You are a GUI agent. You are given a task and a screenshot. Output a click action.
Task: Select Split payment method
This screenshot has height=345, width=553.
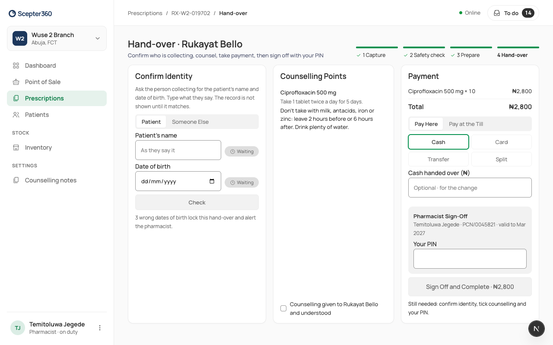[502, 159]
